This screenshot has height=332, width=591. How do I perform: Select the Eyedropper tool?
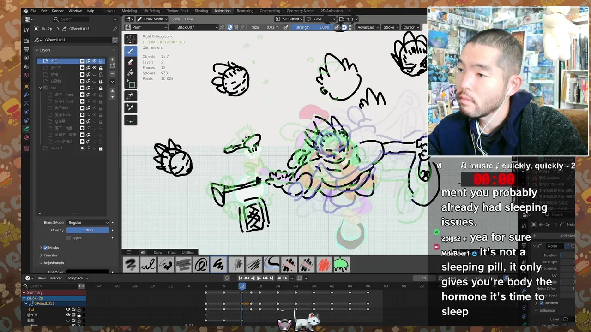tap(131, 107)
